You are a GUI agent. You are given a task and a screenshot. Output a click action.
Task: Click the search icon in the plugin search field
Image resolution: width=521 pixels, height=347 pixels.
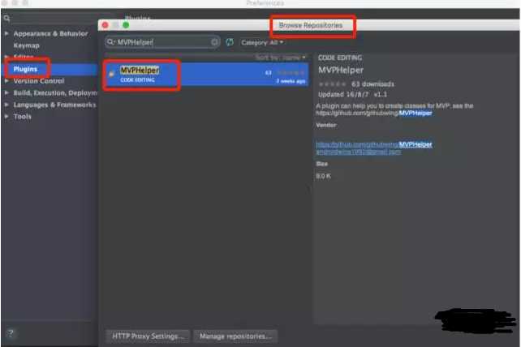(x=110, y=42)
